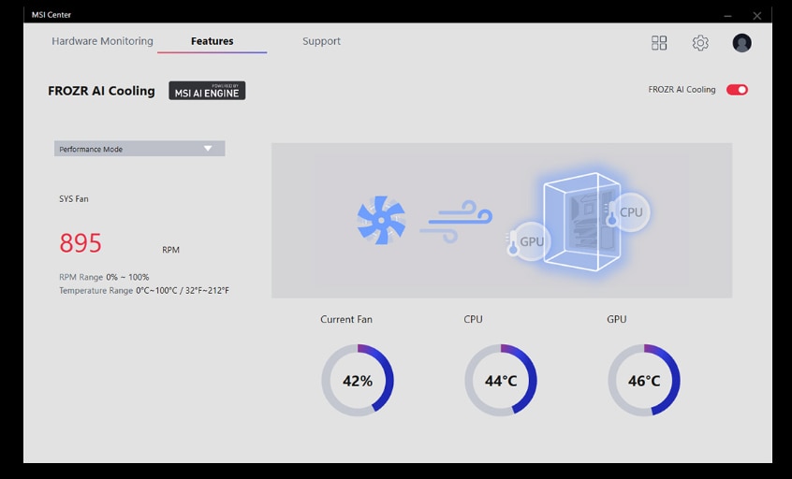Click the MSI Center window title
Image resolution: width=792 pixels, height=479 pixels.
[51, 15]
